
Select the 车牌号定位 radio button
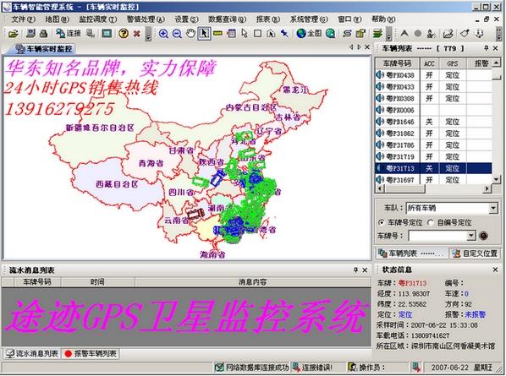(x=382, y=222)
